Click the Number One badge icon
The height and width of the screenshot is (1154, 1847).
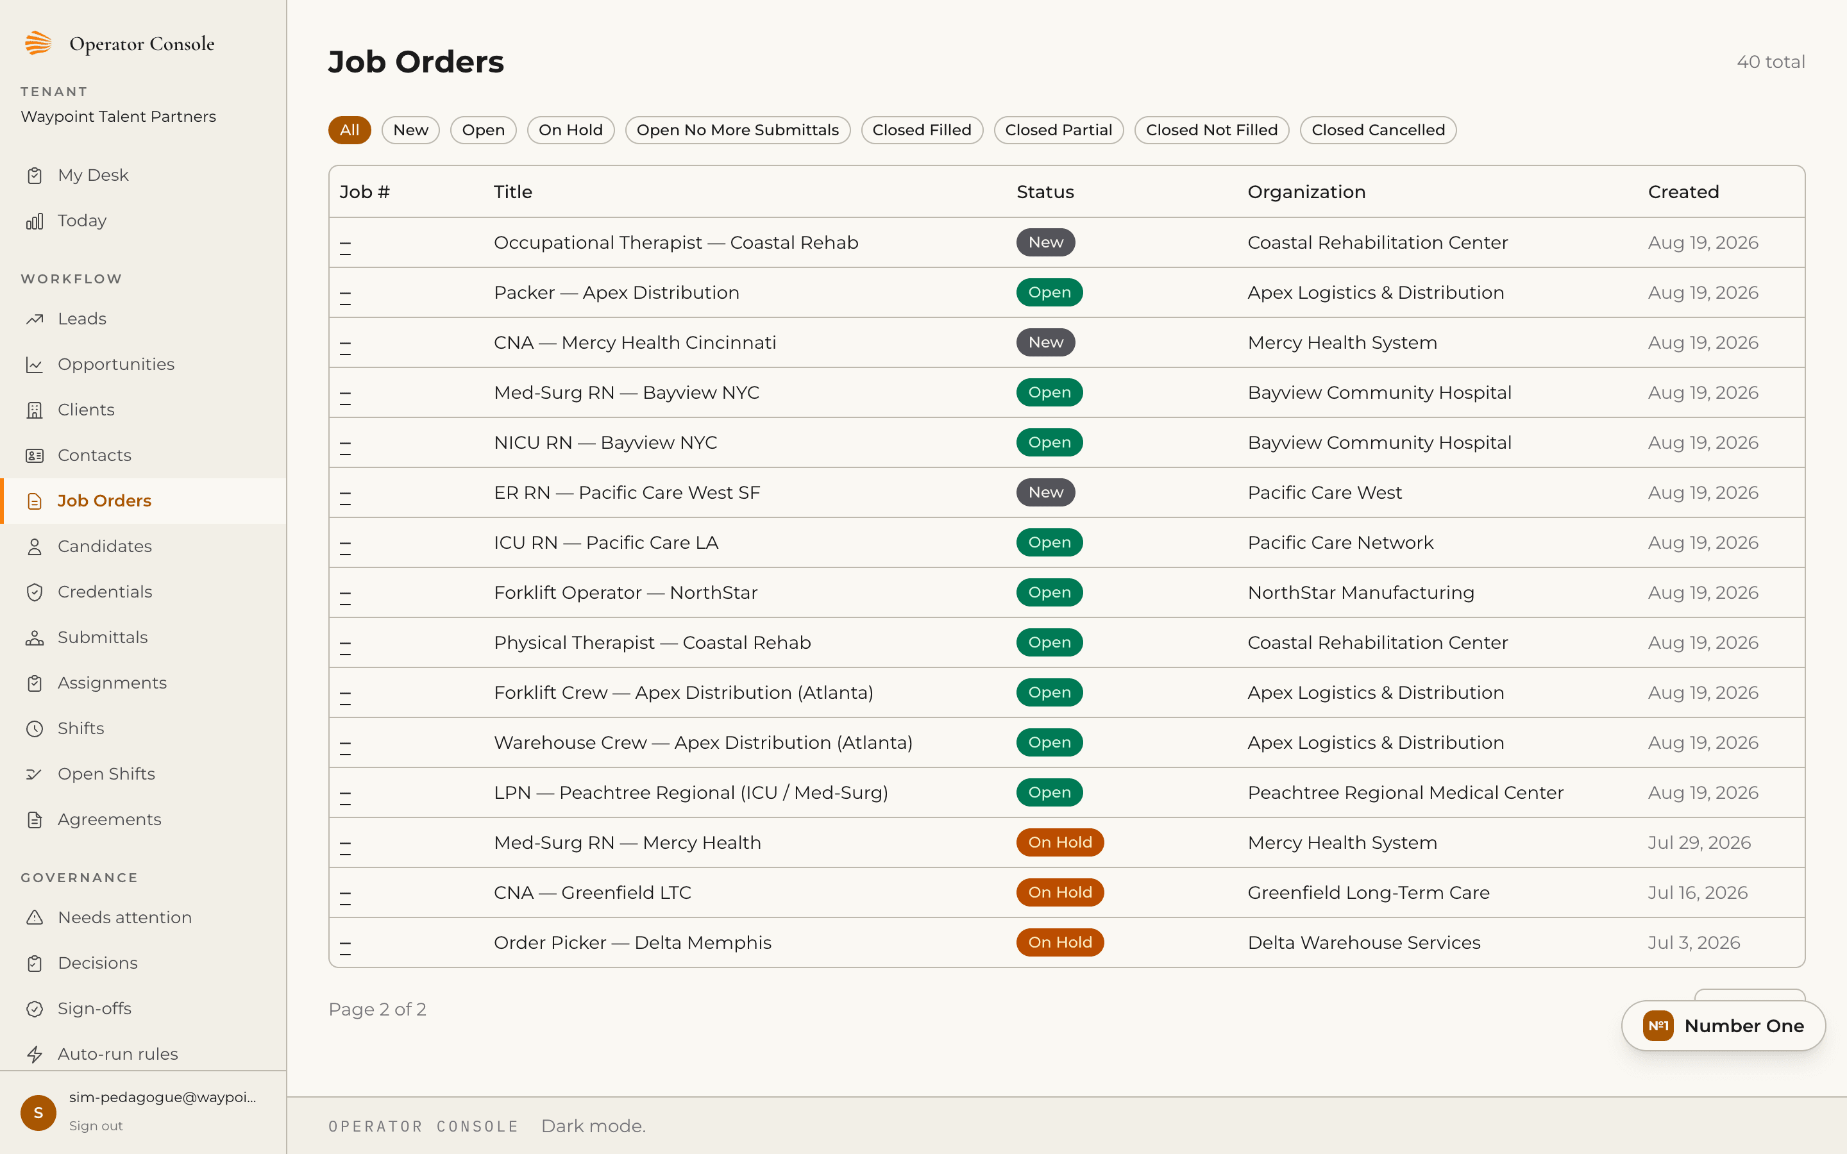1658,1026
